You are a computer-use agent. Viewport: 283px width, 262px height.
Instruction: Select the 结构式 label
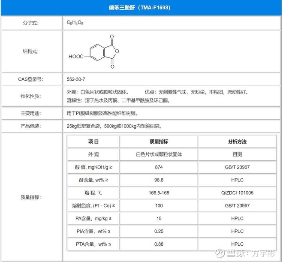point(31,51)
